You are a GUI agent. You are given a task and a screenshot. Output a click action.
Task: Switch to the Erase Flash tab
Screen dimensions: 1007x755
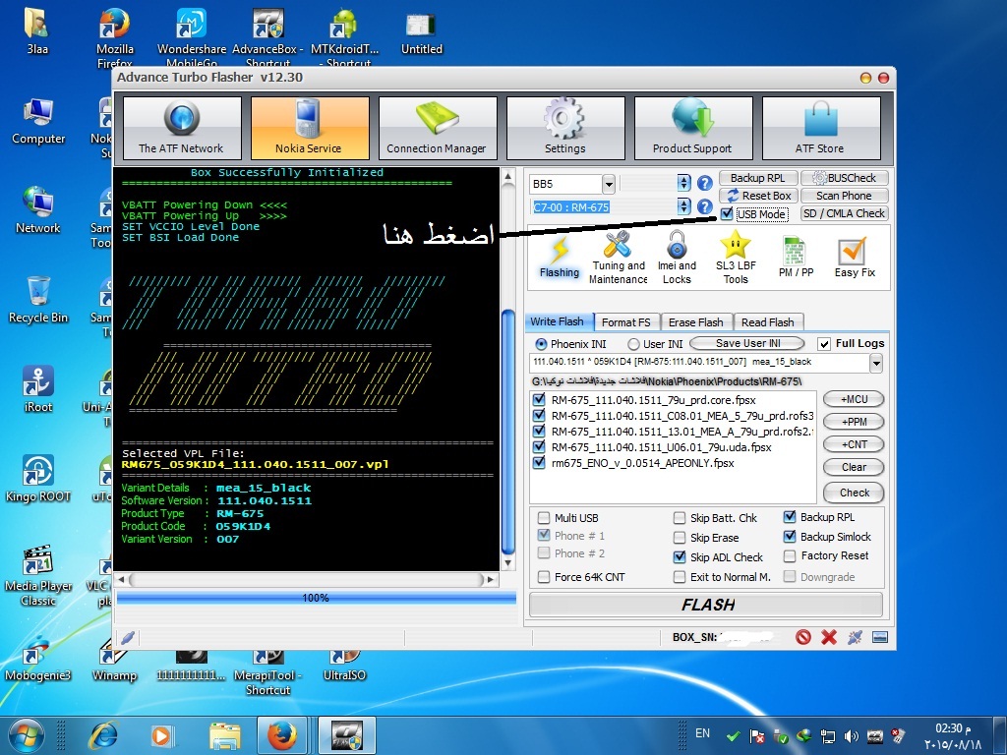[x=695, y=322]
